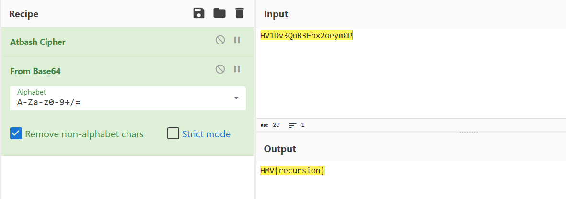The height and width of the screenshot is (199, 566).
Task: Open the Alphabet dropdown arrow
Action: (x=236, y=98)
